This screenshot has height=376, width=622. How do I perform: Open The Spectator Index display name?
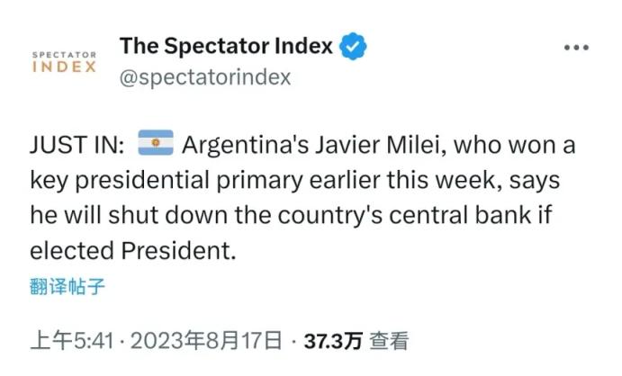click(226, 46)
